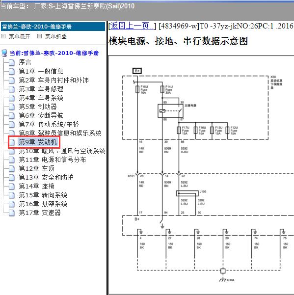Click page icon next to 第4章
294x295 pixels.
(x=12, y=98)
